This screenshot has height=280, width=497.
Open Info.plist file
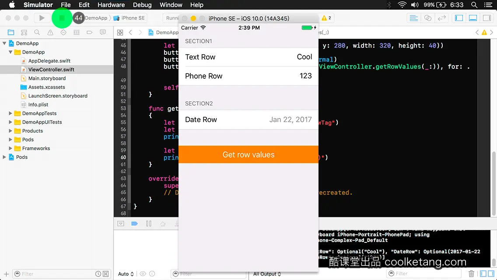click(38, 104)
